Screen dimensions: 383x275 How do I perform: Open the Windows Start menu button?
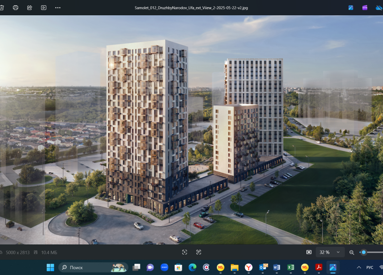(50, 267)
